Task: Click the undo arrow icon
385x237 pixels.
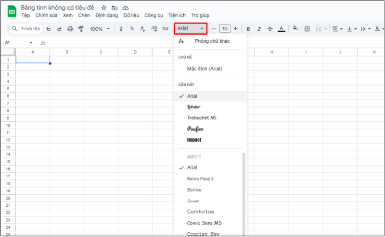Action: (x=49, y=29)
